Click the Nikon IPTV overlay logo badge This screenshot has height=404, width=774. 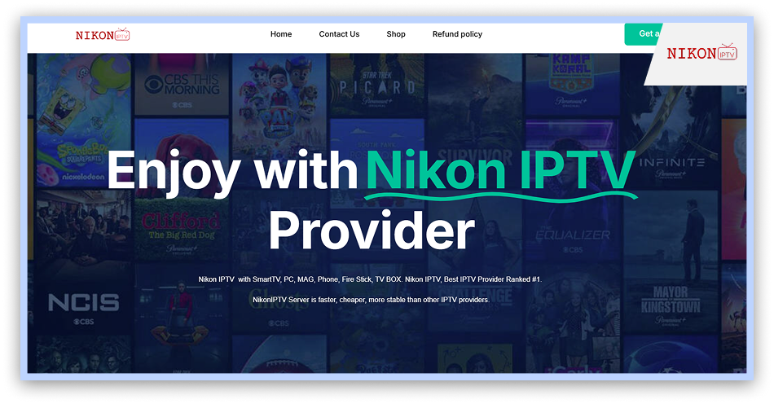[701, 52]
